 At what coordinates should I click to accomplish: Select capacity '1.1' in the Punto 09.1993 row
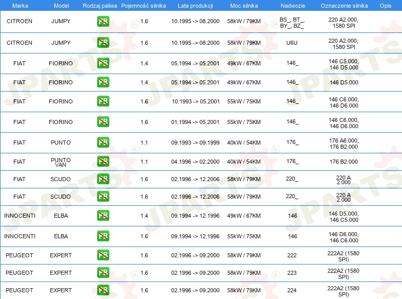click(x=144, y=143)
